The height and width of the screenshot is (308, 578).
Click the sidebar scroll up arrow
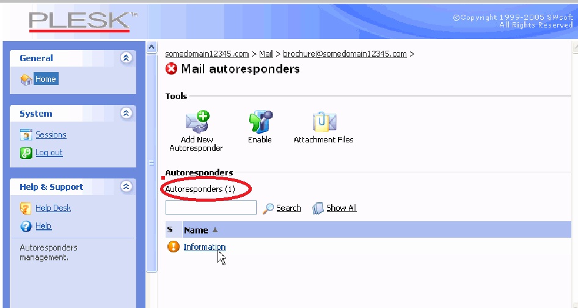click(x=152, y=47)
